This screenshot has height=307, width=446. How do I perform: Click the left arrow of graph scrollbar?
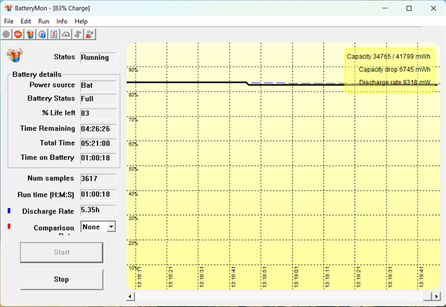(130, 296)
